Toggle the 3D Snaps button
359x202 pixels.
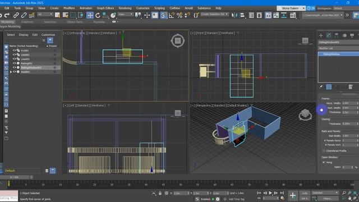point(163,15)
